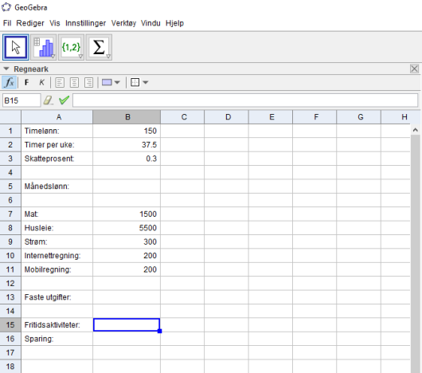Open the Innstillinger menu
This screenshot has width=422, height=373.
click(x=85, y=23)
